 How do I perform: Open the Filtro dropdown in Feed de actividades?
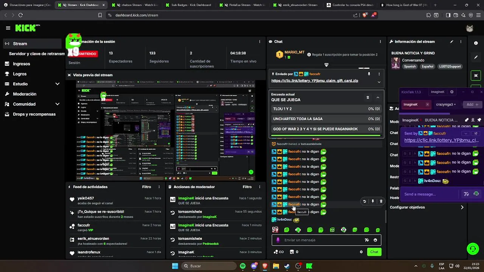tap(147, 187)
